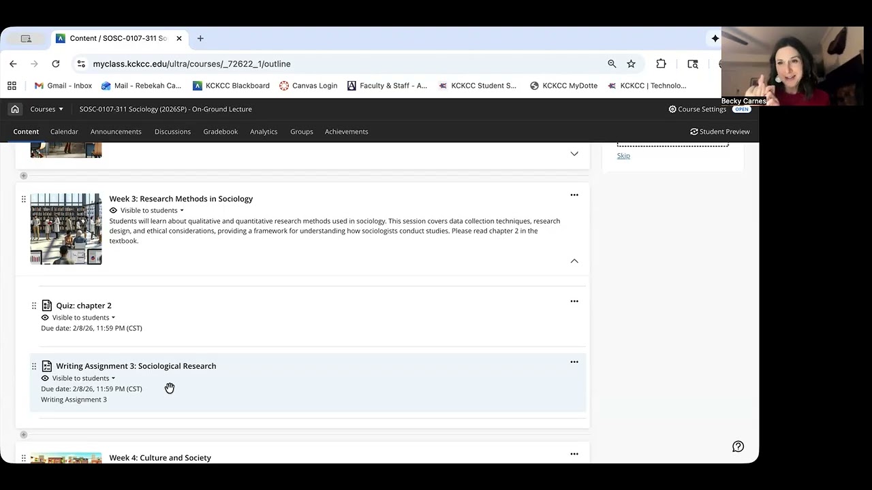Open the Achievements tab
The height and width of the screenshot is (490, 872).
click(346, 131)
